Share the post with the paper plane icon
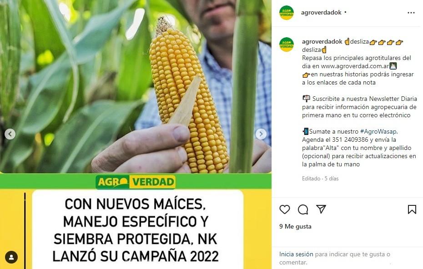The width and height of the screenshot is (423, 269). pyautogui.click(x=321, y=209)
